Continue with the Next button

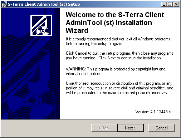pyautogui.click(x=131, y=128)
